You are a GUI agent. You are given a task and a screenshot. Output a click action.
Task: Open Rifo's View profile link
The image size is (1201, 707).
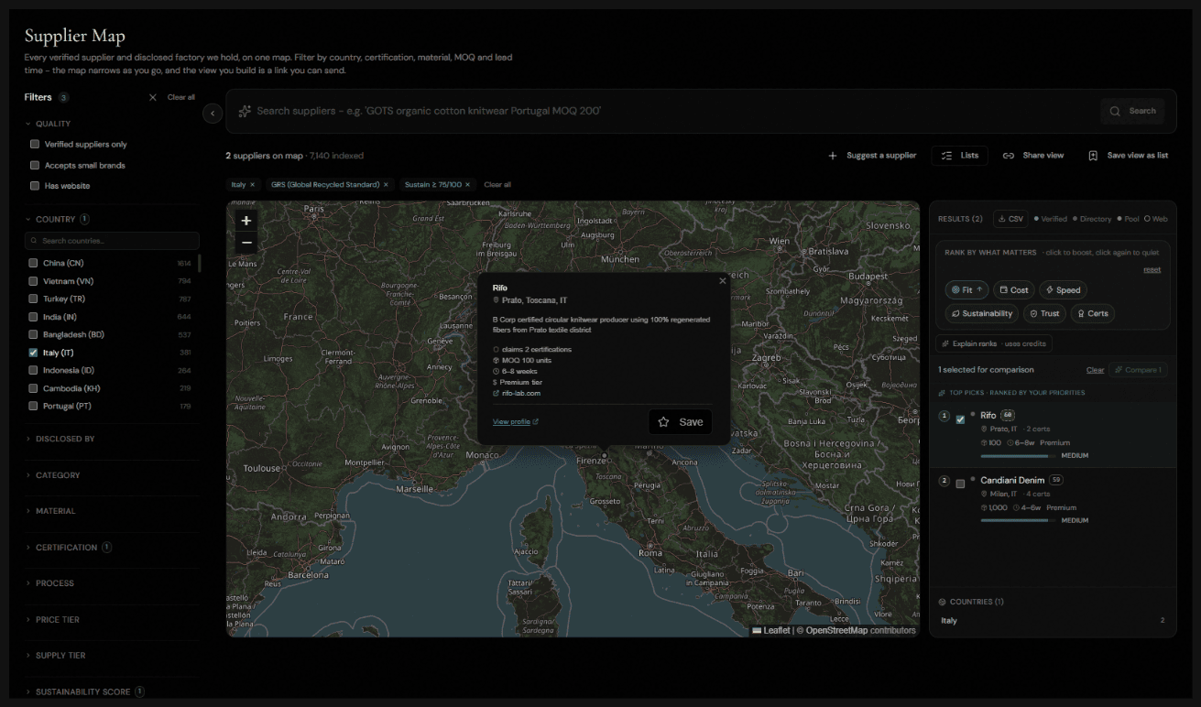[x=516, y=422]
